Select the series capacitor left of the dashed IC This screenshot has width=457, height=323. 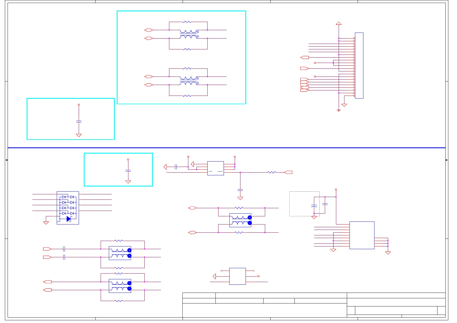(x=176, y=167)
